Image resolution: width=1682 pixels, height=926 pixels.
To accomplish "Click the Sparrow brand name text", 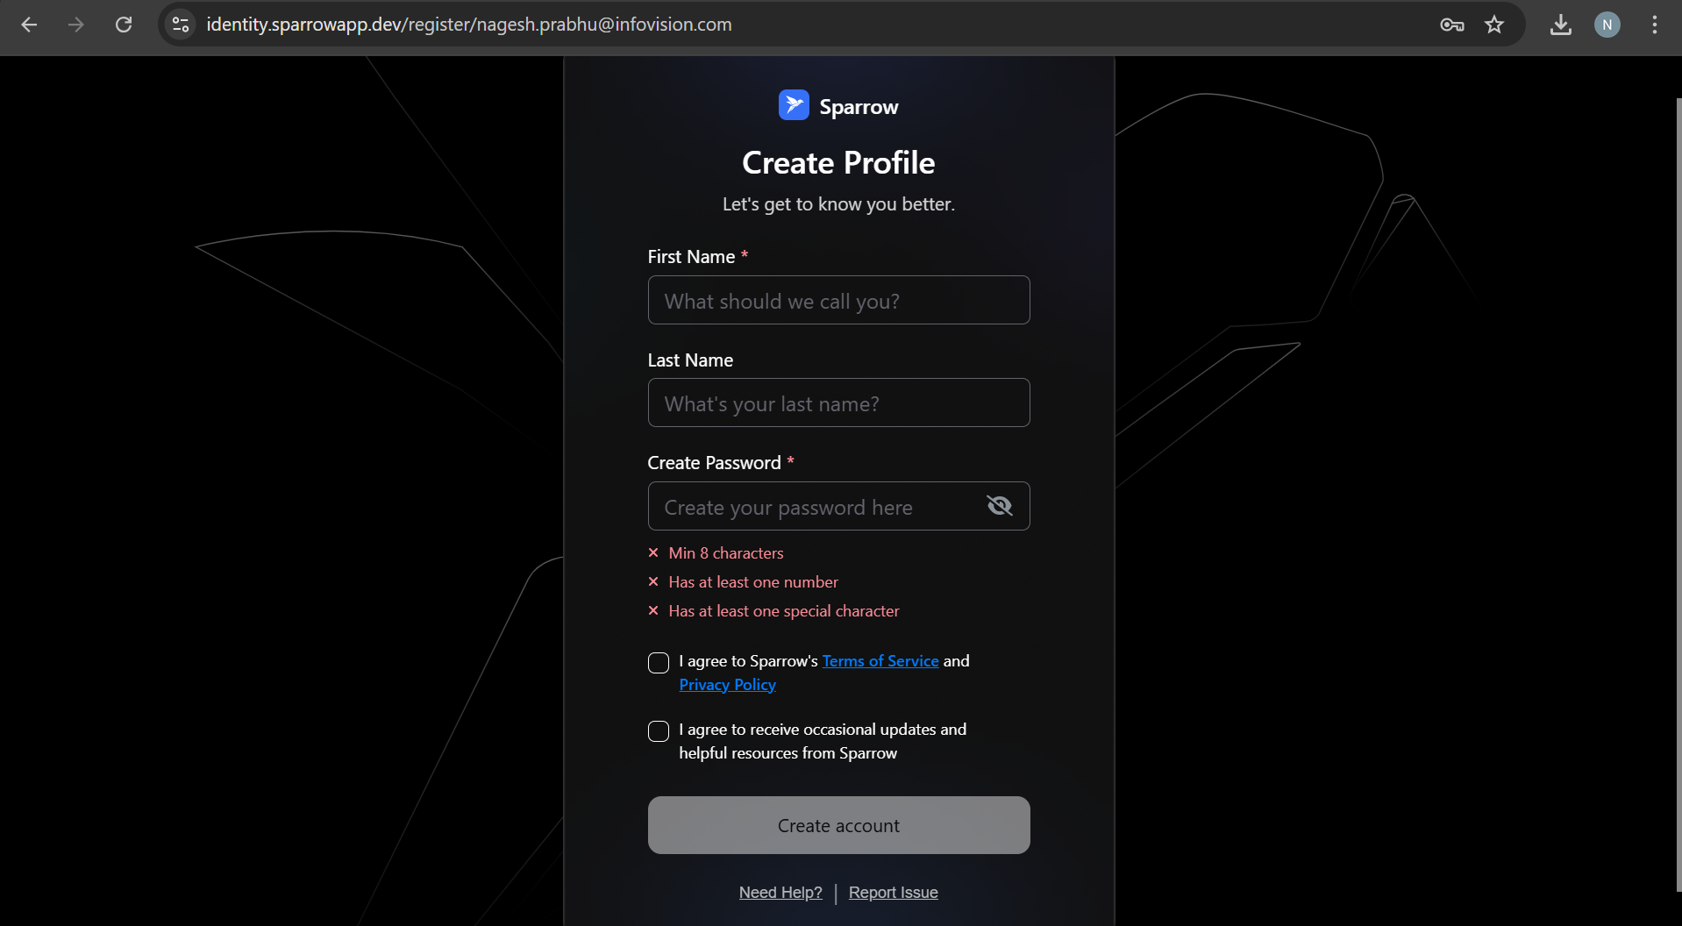I will (859, 107).
